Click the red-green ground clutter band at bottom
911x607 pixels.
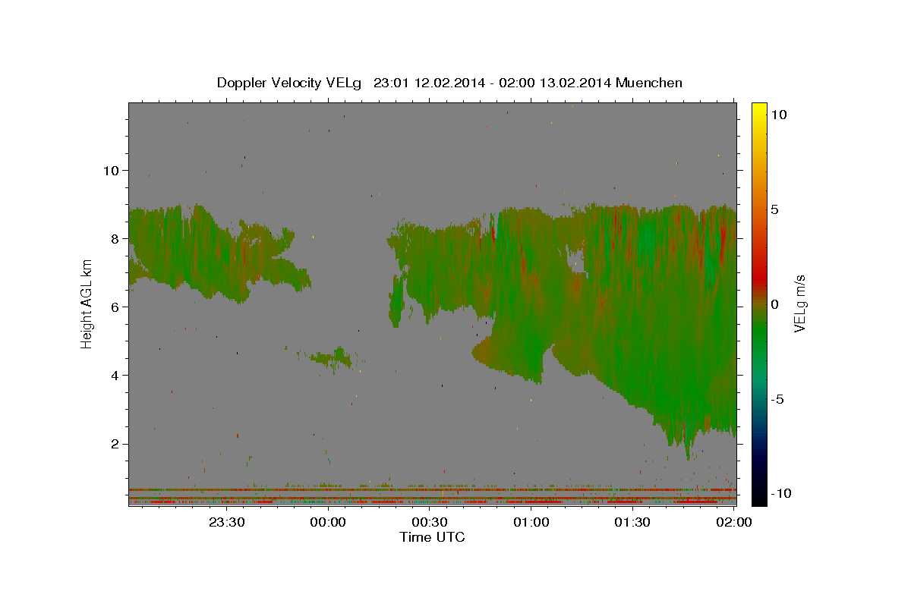tap(432, 495)
